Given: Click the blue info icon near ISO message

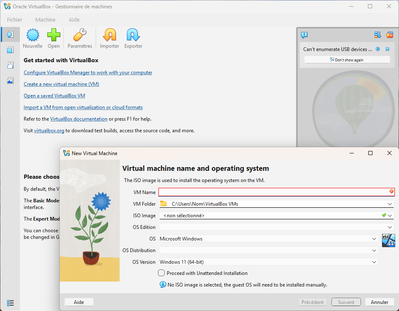Looking at the screenshot, I should 163,284.
